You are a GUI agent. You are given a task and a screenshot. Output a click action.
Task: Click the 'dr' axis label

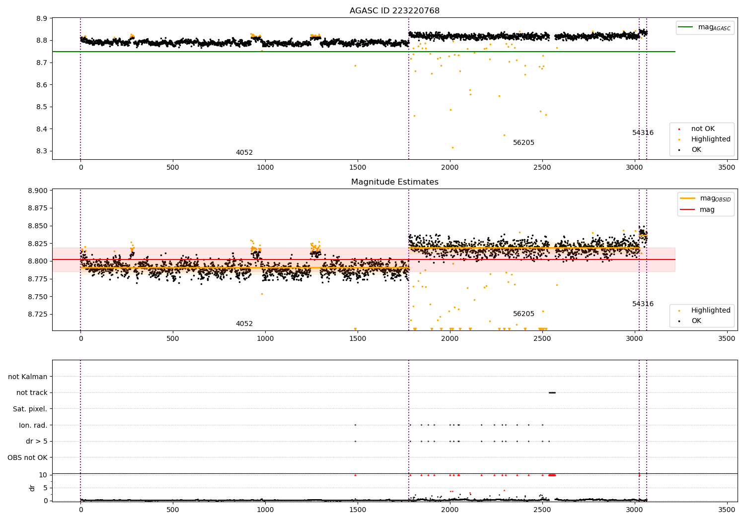click(x=32, y=488)
